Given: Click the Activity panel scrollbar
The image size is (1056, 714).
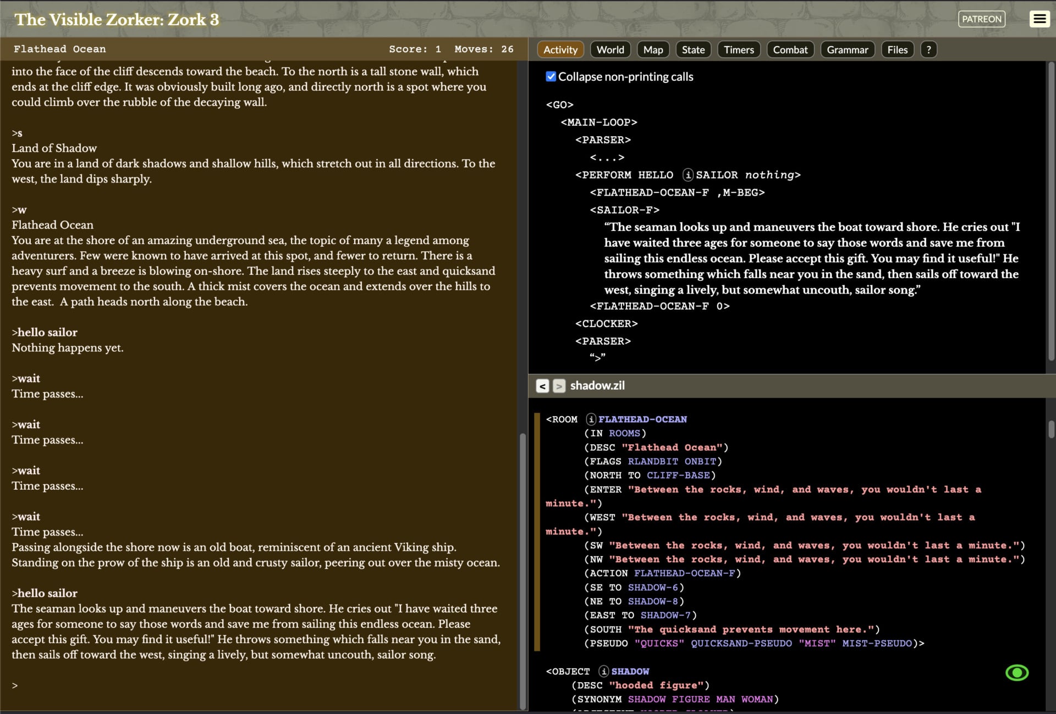Looking at the screenshot, I should point(1051,212).
